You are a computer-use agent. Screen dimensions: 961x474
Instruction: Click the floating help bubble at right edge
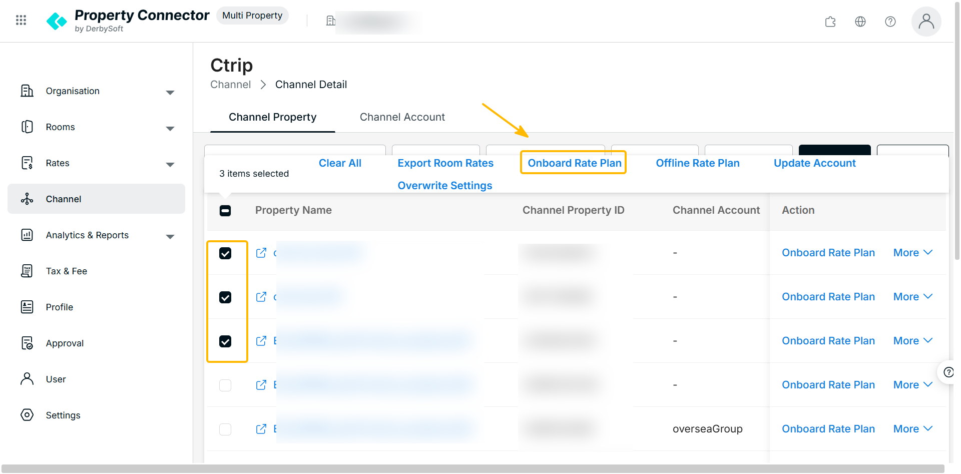point(947,372)
